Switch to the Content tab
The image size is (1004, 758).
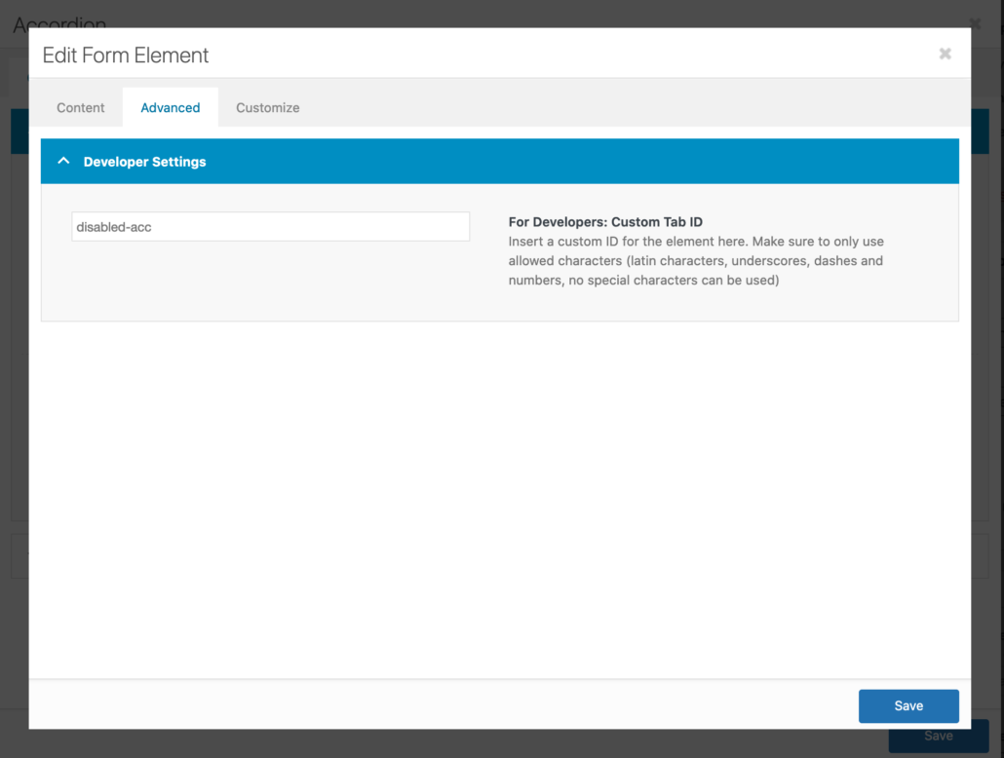pos(80,107)
